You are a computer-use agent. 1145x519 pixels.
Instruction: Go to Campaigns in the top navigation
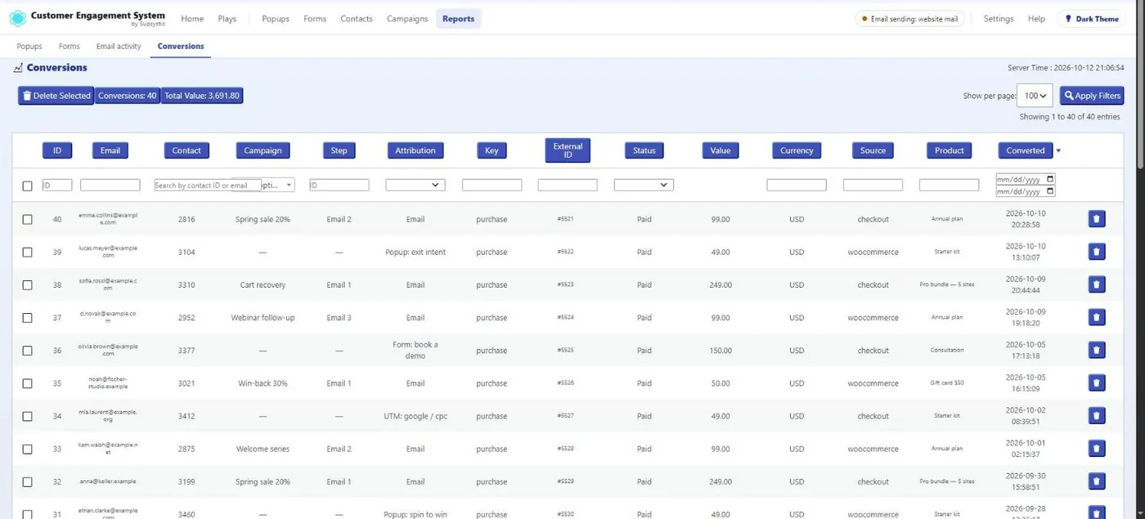(x=407, y=19)
